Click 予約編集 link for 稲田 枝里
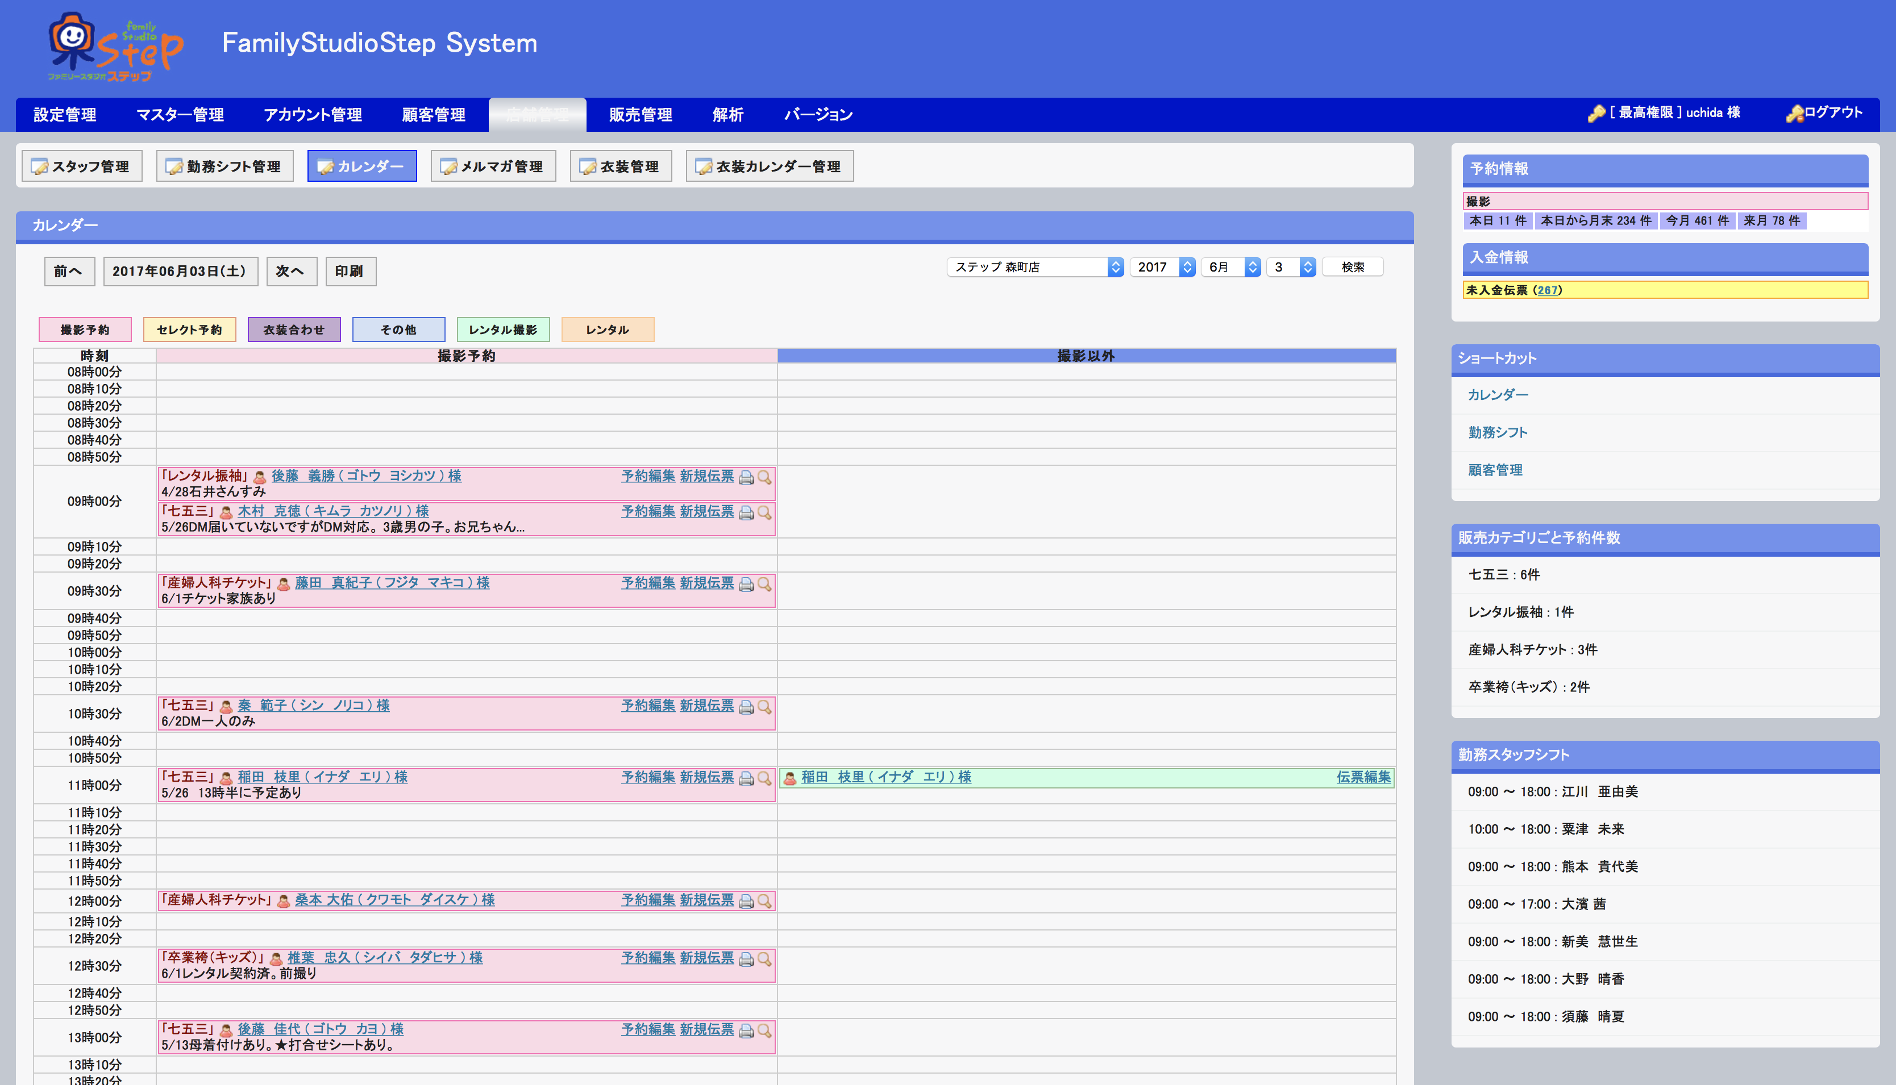 click(647, 777)
